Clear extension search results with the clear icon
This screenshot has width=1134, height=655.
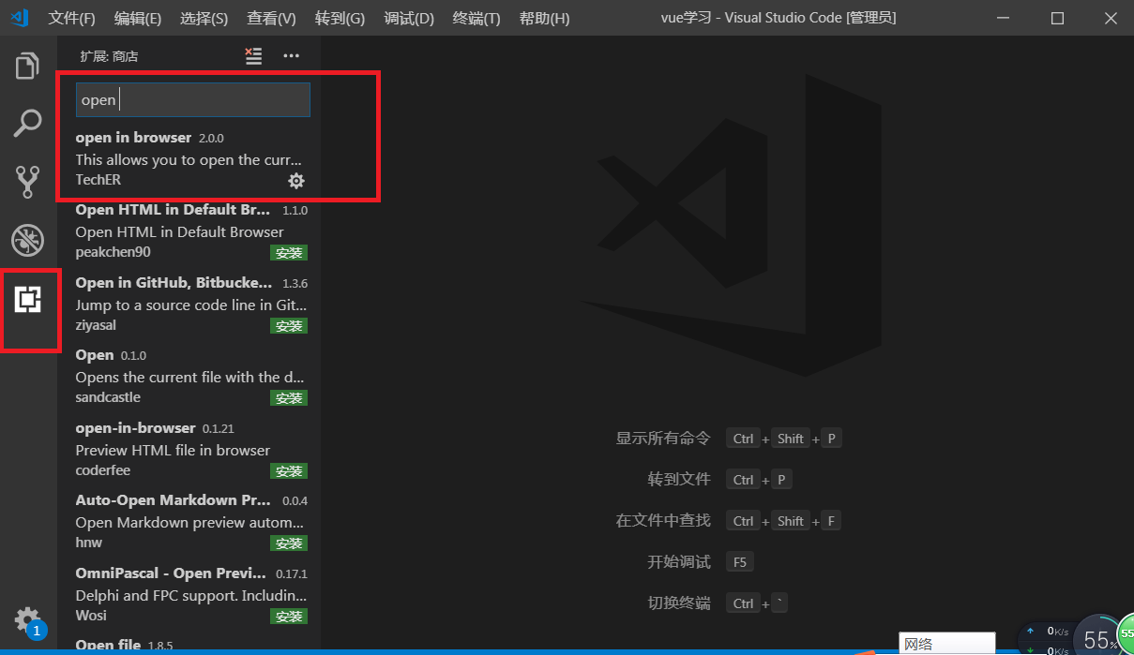pos(252,55)
